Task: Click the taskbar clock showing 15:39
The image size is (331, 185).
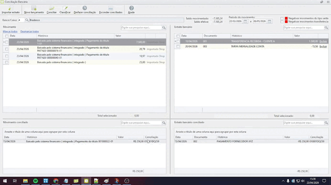Action: (x=313, y=181)
